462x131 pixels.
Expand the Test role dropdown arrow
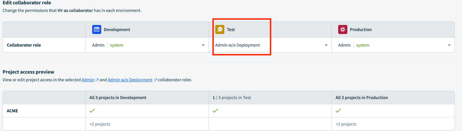326,45
